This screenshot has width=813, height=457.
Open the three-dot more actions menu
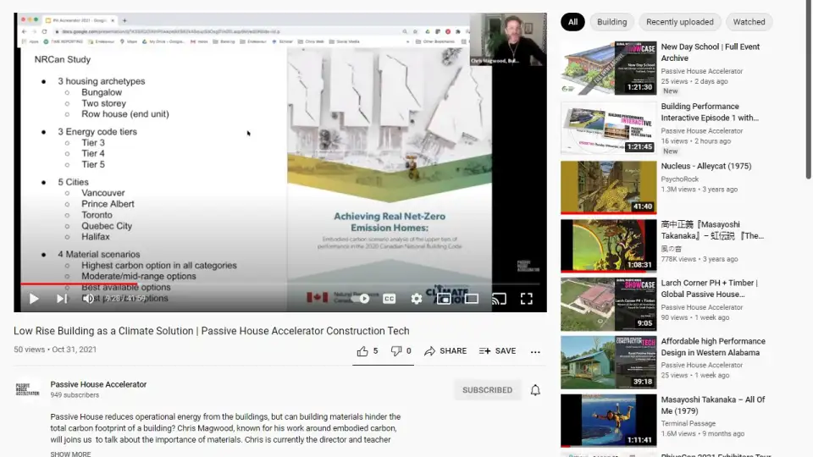tap(535, 351)
